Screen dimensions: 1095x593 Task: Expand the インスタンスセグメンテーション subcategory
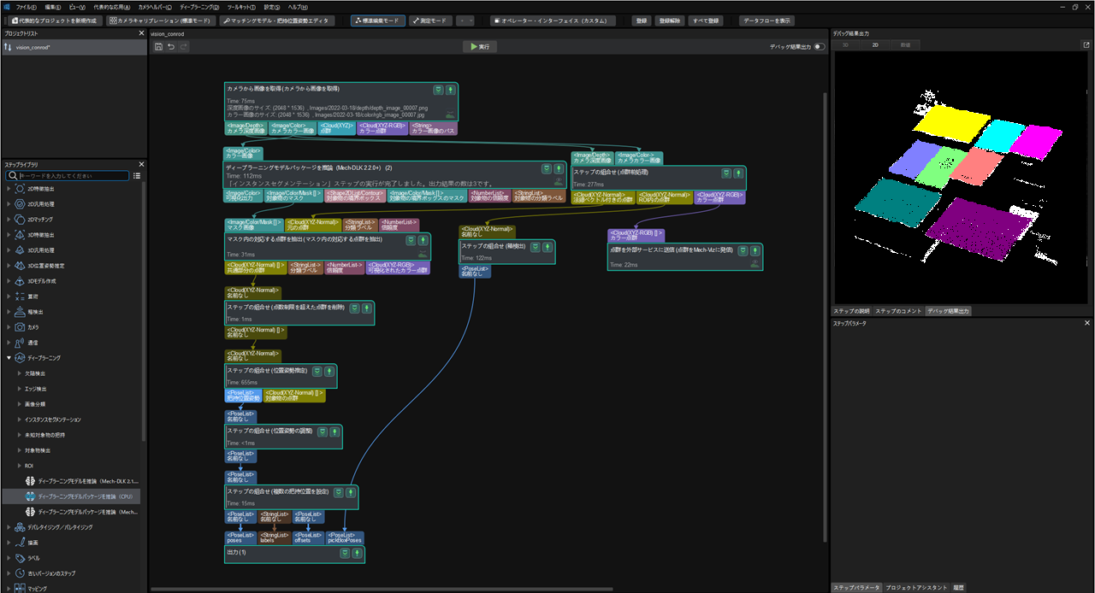tap(20, 420)
